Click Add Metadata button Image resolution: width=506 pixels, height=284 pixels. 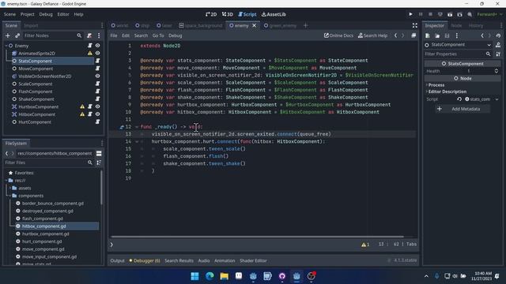pyautogui.click(x=463, y=109)
